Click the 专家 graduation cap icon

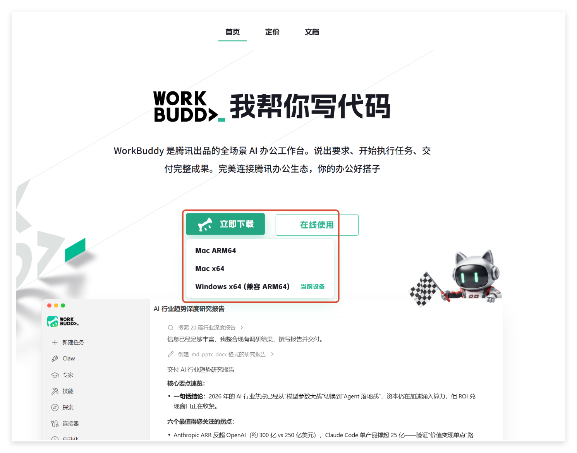[x=55, y=375]
